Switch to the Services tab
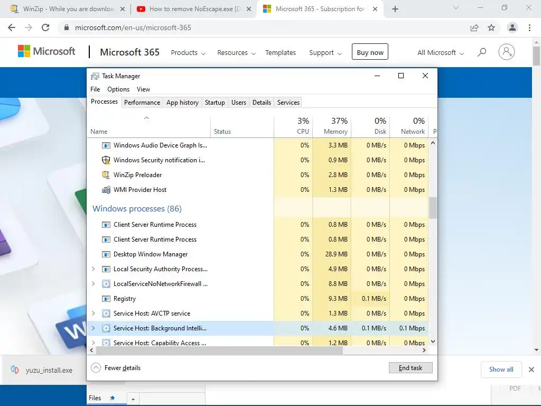The image size is (541, 406). [x=288, y=103]
